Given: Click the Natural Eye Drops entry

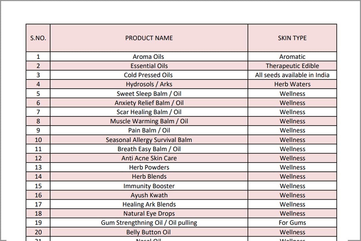Looking at the screenshot, I should (149, 214).
